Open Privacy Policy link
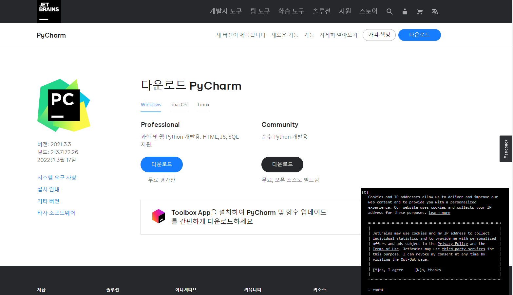Image resolution: width=513 pixels, height=295 pixels. 453,244
